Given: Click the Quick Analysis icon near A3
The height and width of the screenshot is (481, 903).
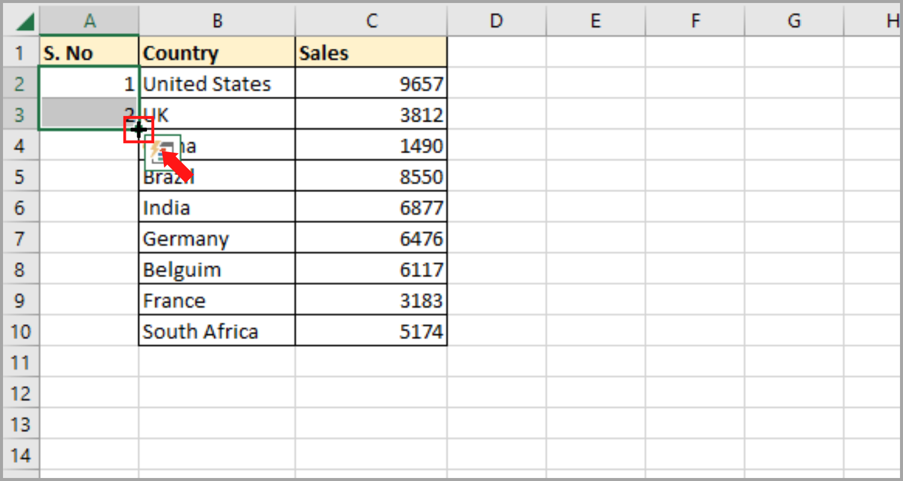Looking at the screenshot, I should (x=163, y=150).
